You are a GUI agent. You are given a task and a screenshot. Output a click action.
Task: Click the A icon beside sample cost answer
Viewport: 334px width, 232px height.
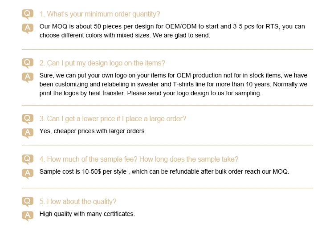point(28,172)
